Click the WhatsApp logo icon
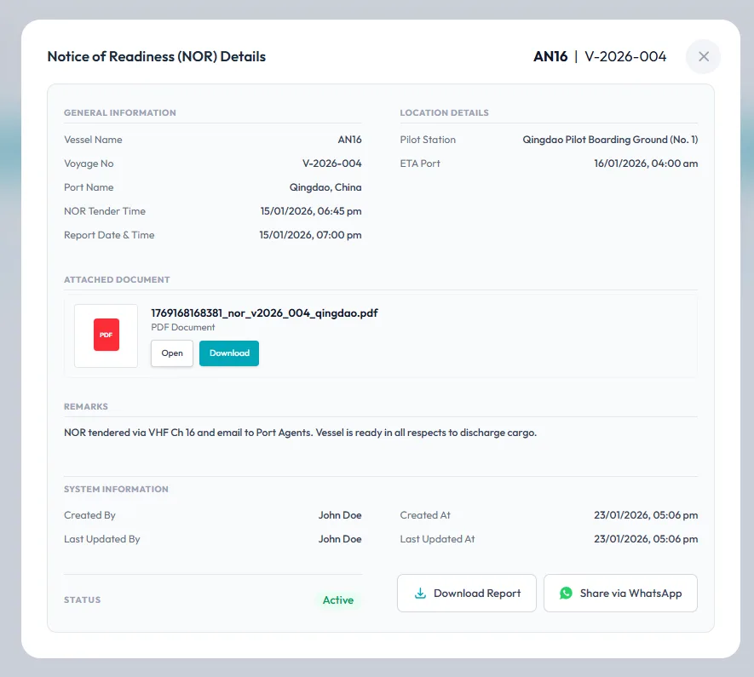This screenshot has width=754, height=677. coord(566,594)
